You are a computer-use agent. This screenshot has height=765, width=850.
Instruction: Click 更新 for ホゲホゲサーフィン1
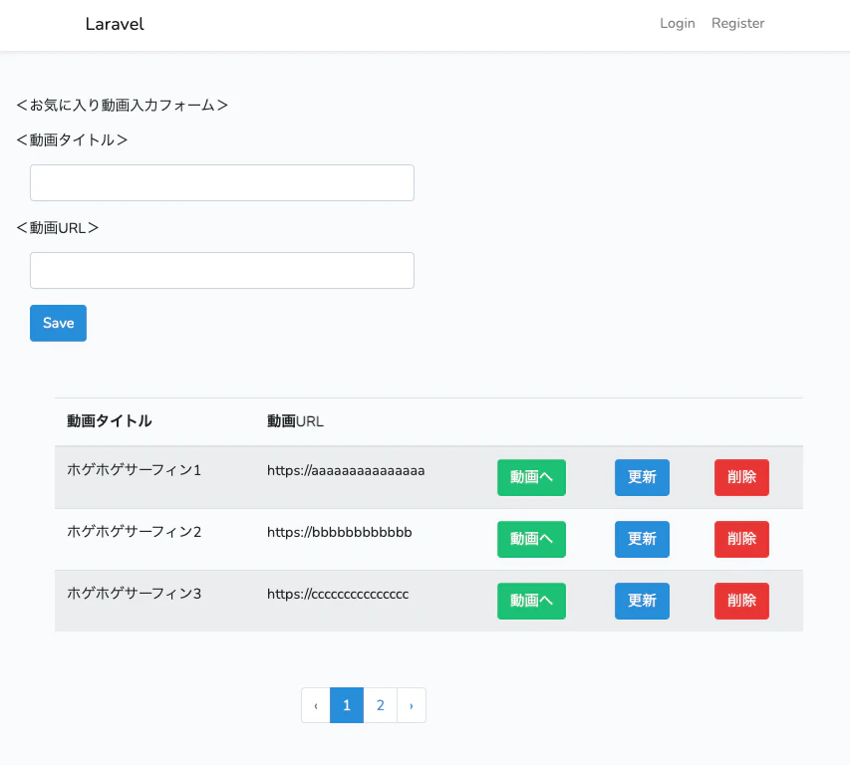pos(642,477)
